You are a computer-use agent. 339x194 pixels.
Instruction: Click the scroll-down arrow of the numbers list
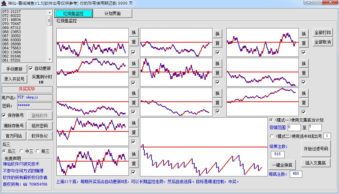click(50, 59)
